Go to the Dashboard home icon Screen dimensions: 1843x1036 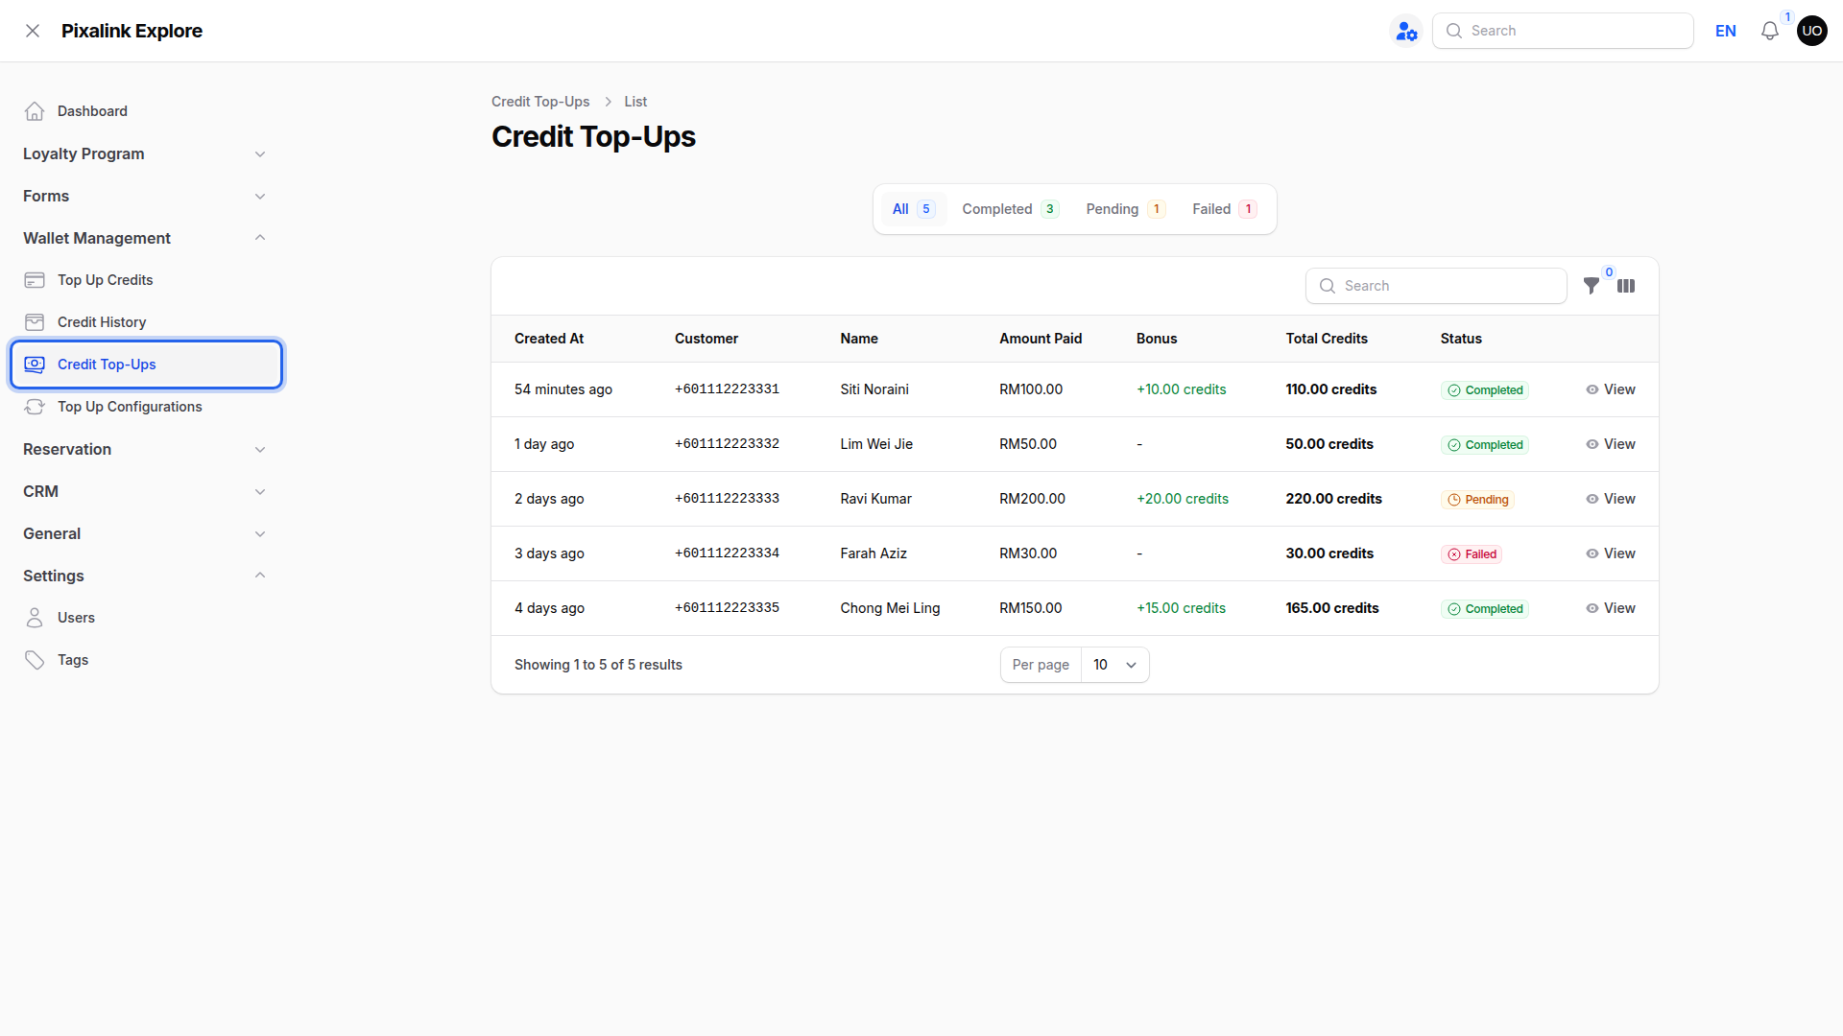(x=35, y=111)
